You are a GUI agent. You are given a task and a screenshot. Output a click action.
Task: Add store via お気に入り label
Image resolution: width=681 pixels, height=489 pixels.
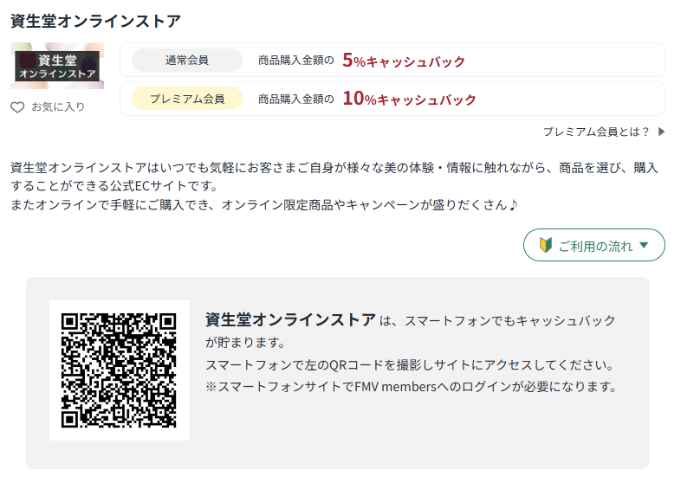pyautogui.click(x=58, y=106)
